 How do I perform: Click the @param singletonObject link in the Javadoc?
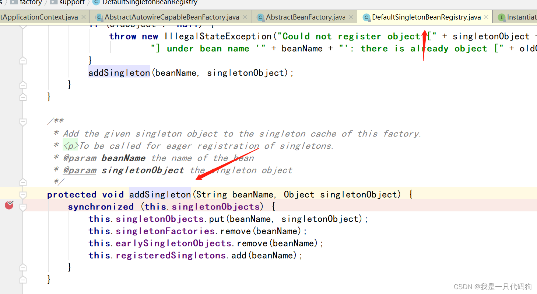coord(80,170)
